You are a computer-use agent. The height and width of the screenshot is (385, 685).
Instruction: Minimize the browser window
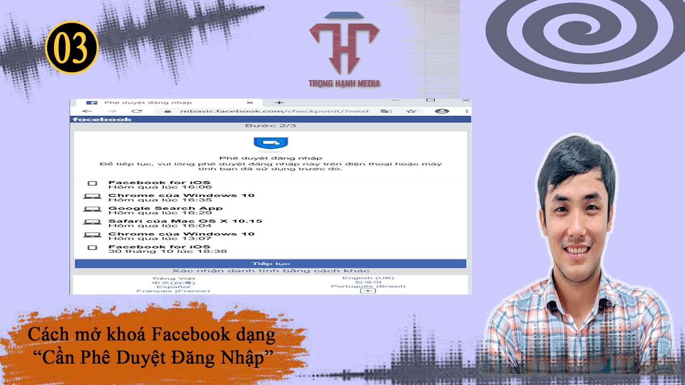(395, 101)
